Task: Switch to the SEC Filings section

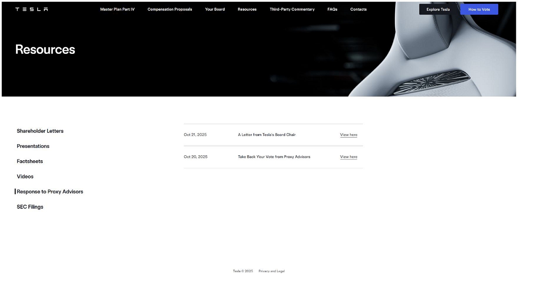Action: [30, 207]
